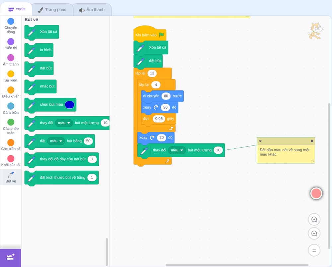Click the block palette scrollbar
The image size is (332, 267).
coord(107,252)
